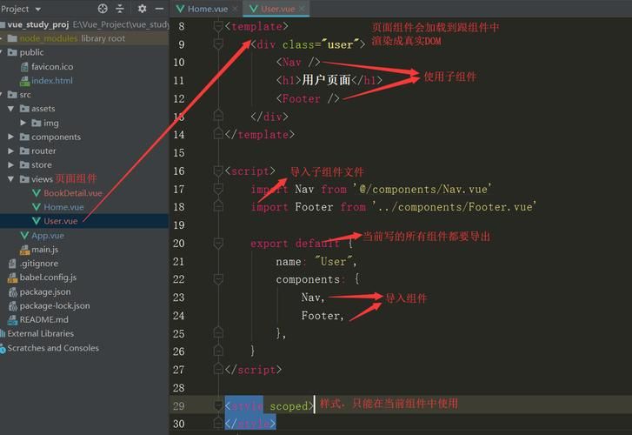Click the collapse all icon in Project toolbar
The width and height of the screenshot is (632, 435).
[120, 9]
